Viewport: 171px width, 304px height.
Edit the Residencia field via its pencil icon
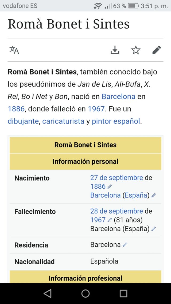(x=125, y=244)
